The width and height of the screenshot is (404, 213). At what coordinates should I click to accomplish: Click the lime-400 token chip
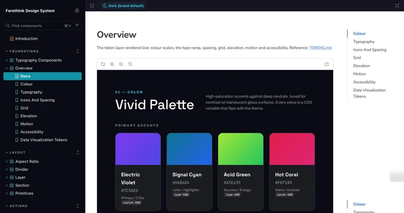232,195
